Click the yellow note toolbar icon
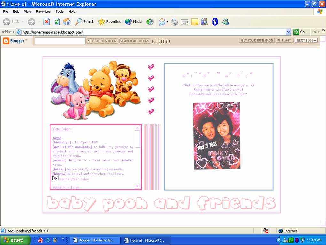 pos(195,22)
